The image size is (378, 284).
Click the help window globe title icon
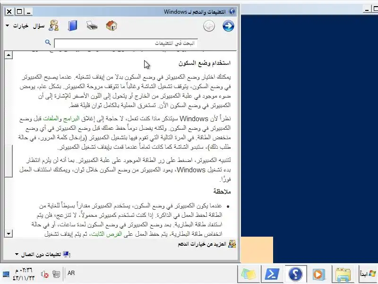[232, 11]
